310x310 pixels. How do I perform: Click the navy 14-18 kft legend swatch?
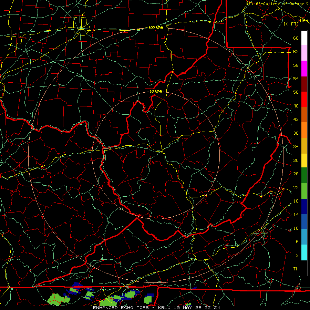[x=304, y=206]
